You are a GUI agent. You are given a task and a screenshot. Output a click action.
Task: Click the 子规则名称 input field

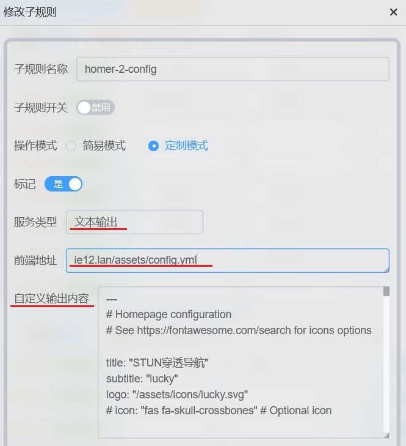tap(233, 69)
